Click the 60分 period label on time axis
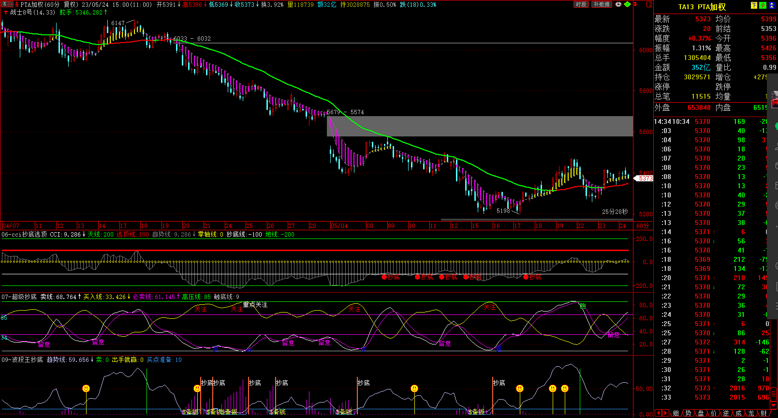The image size is (778, 418). [643, 226]
